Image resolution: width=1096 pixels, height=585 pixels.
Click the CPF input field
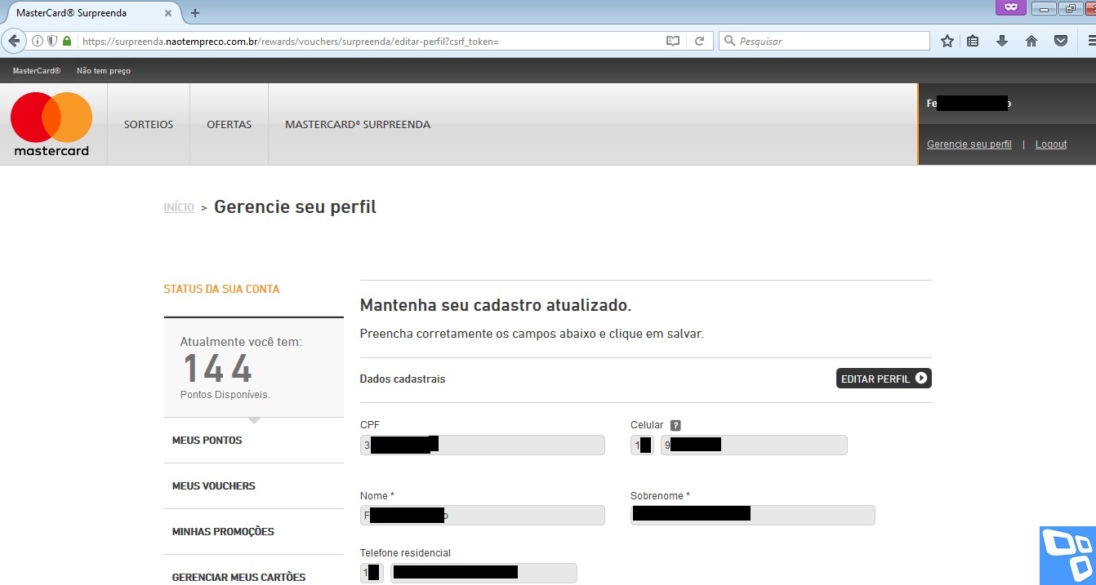483,445
